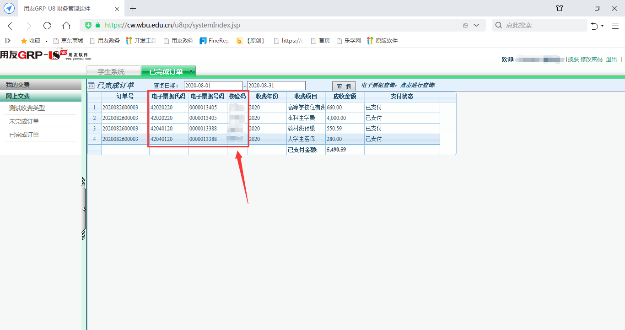Screen dimensions: 625x330
Task: Click the 退出 logout link
Action: coord(611,60)
